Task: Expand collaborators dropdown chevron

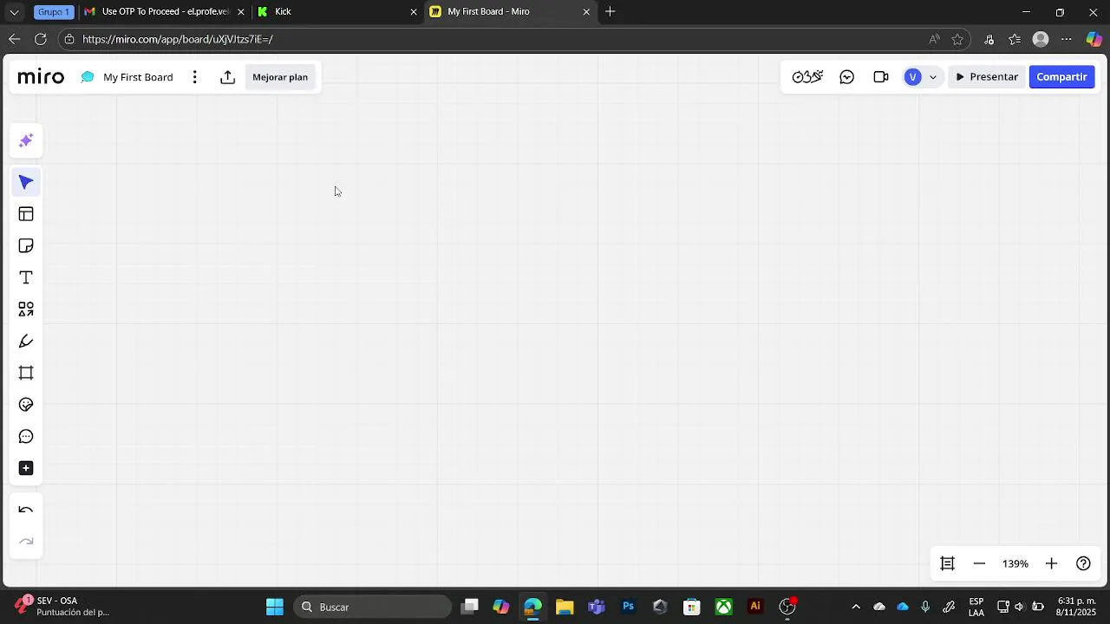Action: tap(933, 77)
